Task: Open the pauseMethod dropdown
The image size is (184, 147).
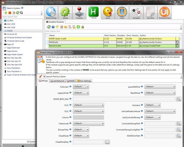Action: coord(160,87)
